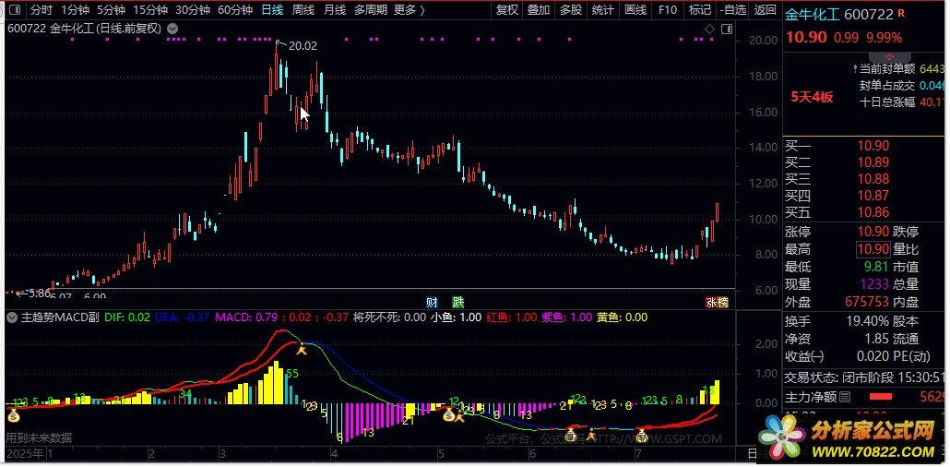Expand the 更多 periods list
The width and height of the screenshot is (950, 467).
(x=409, y=10)
